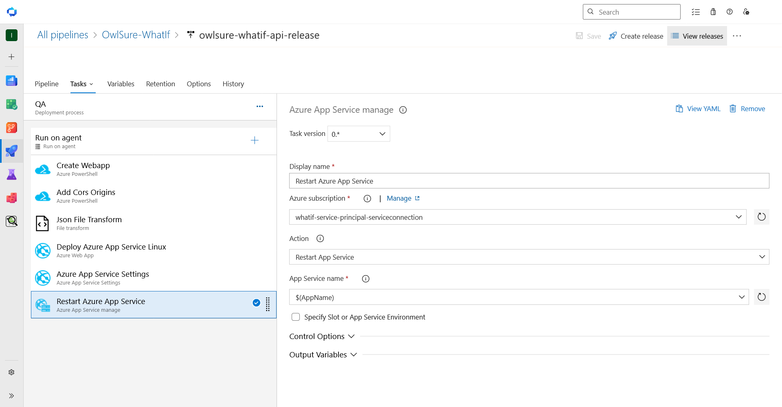The height and width of the screenshot is (407, 782).
Task: Click View releases
Action: (x=697, y=36)
